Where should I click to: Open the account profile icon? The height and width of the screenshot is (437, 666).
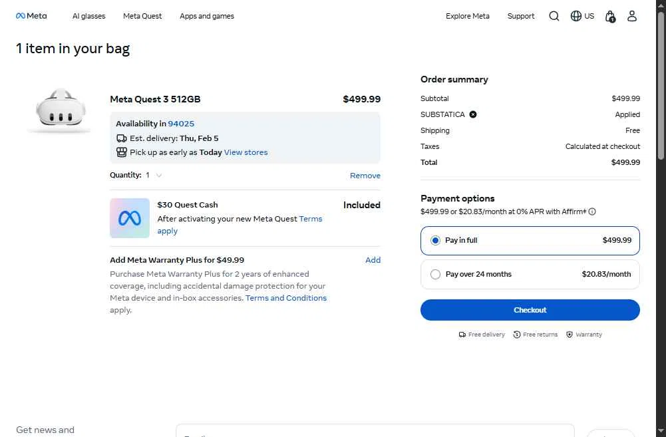tap(631, 16)
